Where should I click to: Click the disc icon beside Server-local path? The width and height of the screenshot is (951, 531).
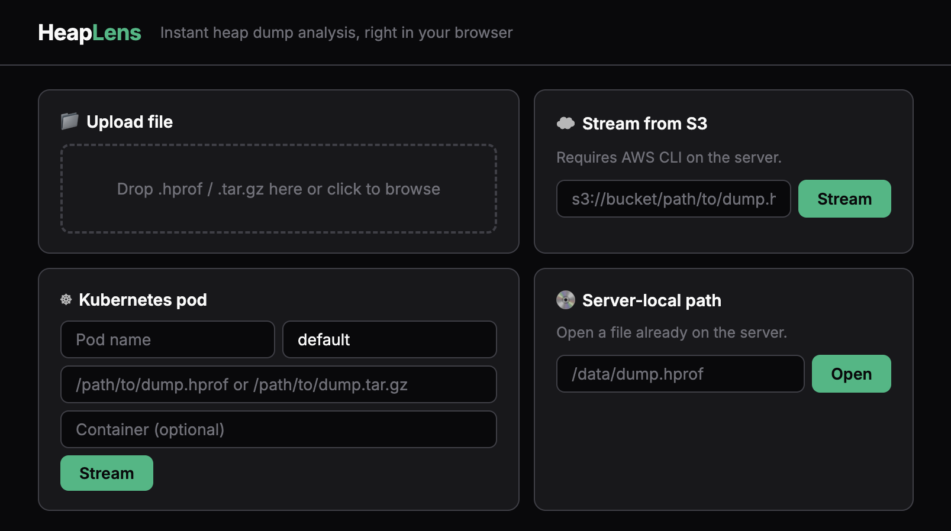click(x=566, y=300)
